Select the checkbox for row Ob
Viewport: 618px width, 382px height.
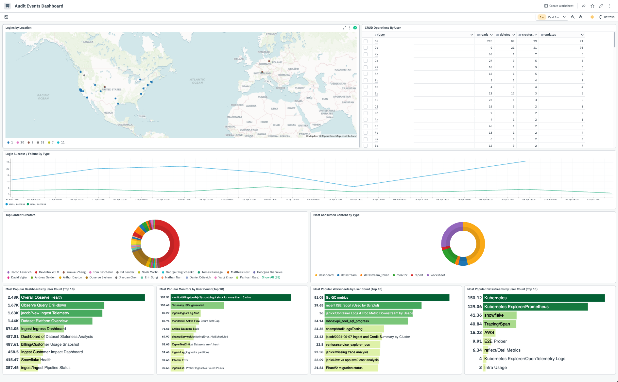(366, 48)
